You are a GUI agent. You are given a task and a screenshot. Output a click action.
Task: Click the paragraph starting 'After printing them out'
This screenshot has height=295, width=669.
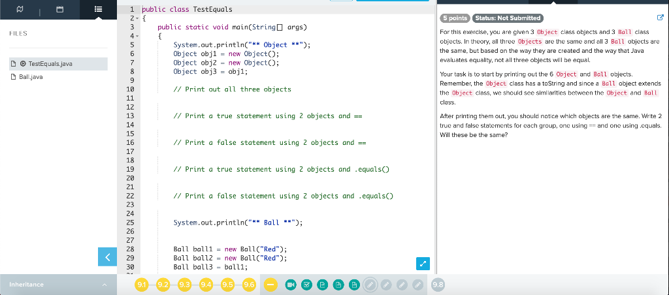click(x=550, y=125)
